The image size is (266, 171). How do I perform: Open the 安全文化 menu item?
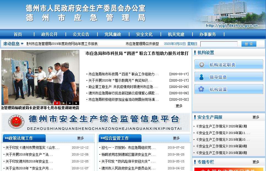pyautogui.click(x=144, y=34)
